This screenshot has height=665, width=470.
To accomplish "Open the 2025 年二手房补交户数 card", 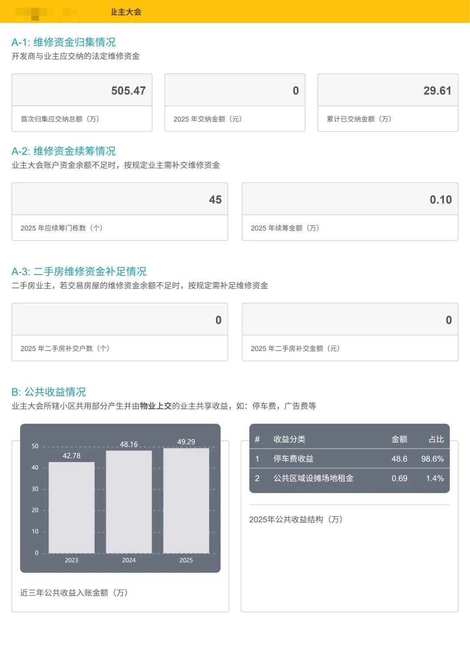I will 120,332.
